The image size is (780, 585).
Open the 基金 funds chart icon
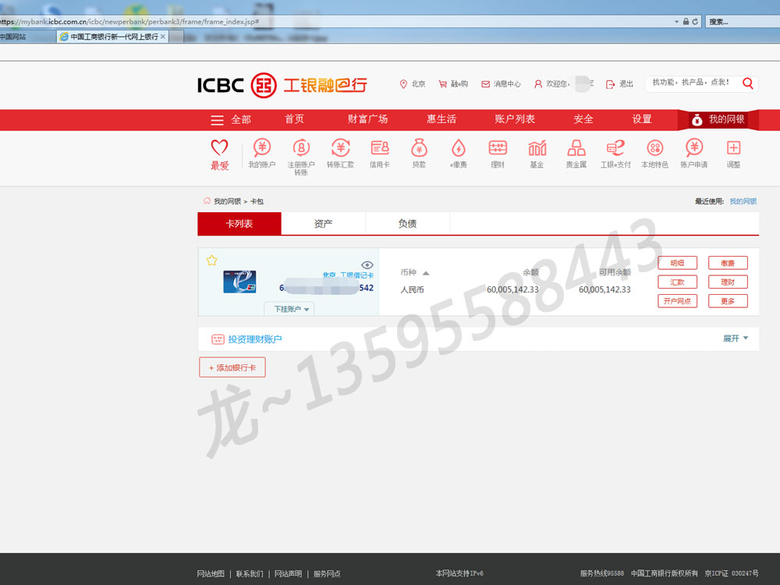click(x=537, y=147)
